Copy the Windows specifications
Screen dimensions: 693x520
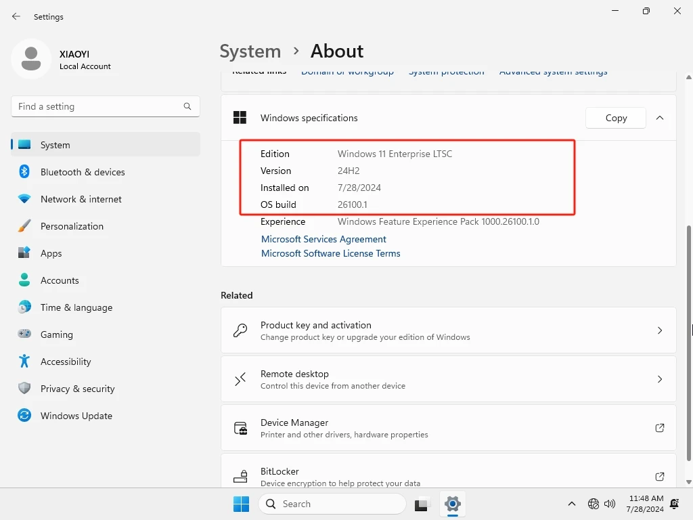point(616,118)
